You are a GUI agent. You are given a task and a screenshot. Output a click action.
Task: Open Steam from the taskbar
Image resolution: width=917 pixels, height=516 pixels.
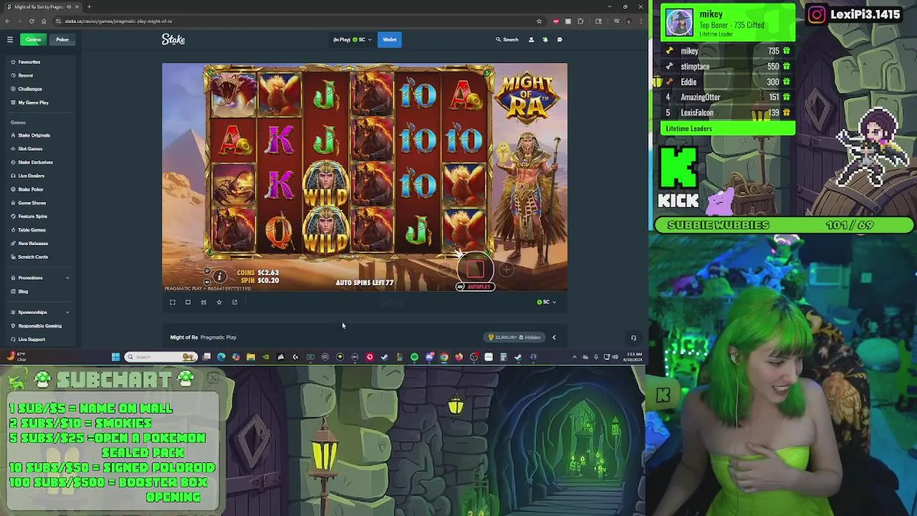384,357
